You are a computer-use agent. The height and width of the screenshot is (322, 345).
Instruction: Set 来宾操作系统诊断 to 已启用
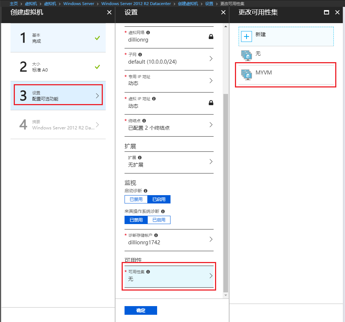(159, 220)
